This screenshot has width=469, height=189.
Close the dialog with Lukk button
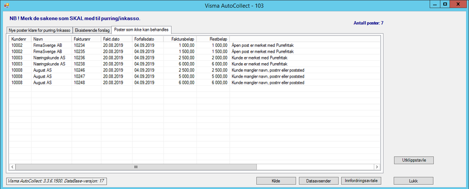point(414,181)
